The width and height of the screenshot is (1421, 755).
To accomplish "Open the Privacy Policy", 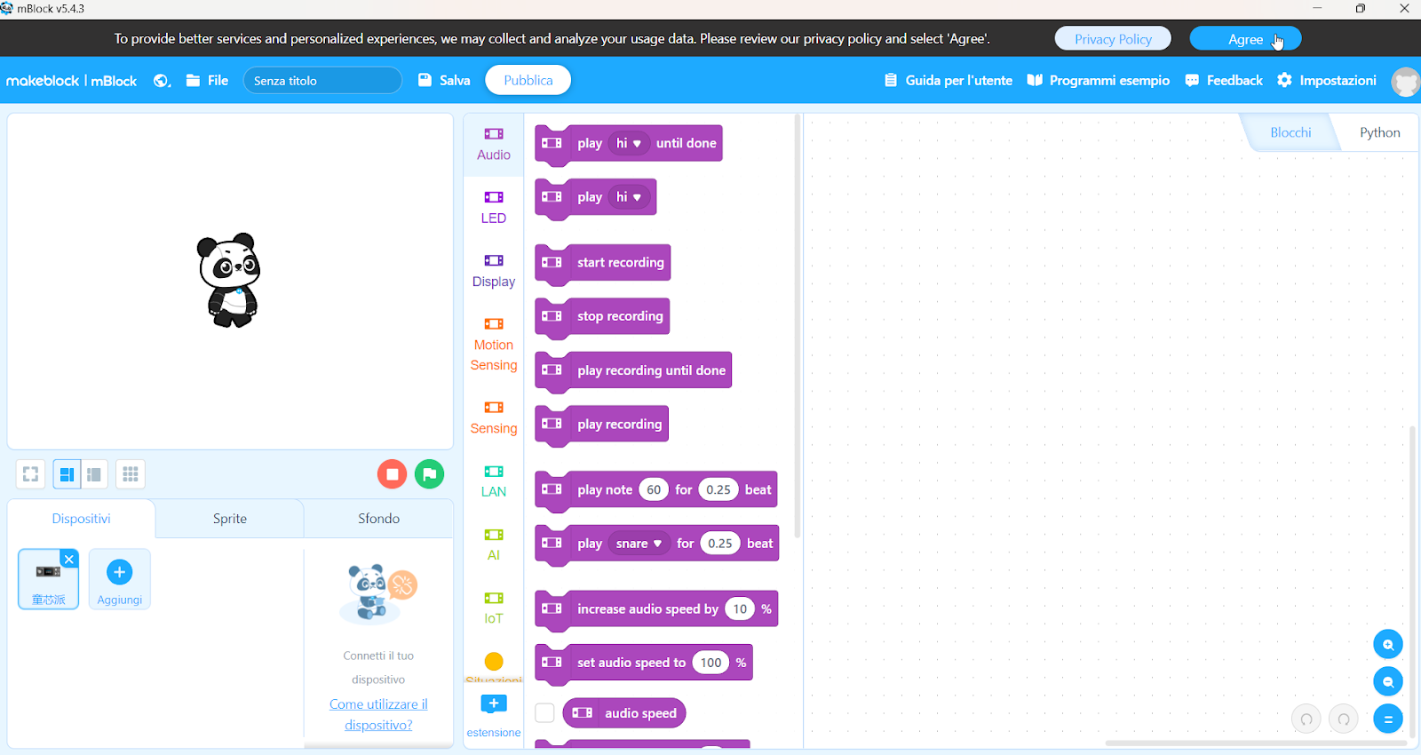I will coord(1113,39).
